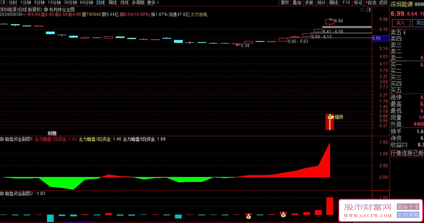This screenshot has width=424, height=223.
Task: Click the 卖出 sell button
Action: pyautogui.click(x=418, y=23)
